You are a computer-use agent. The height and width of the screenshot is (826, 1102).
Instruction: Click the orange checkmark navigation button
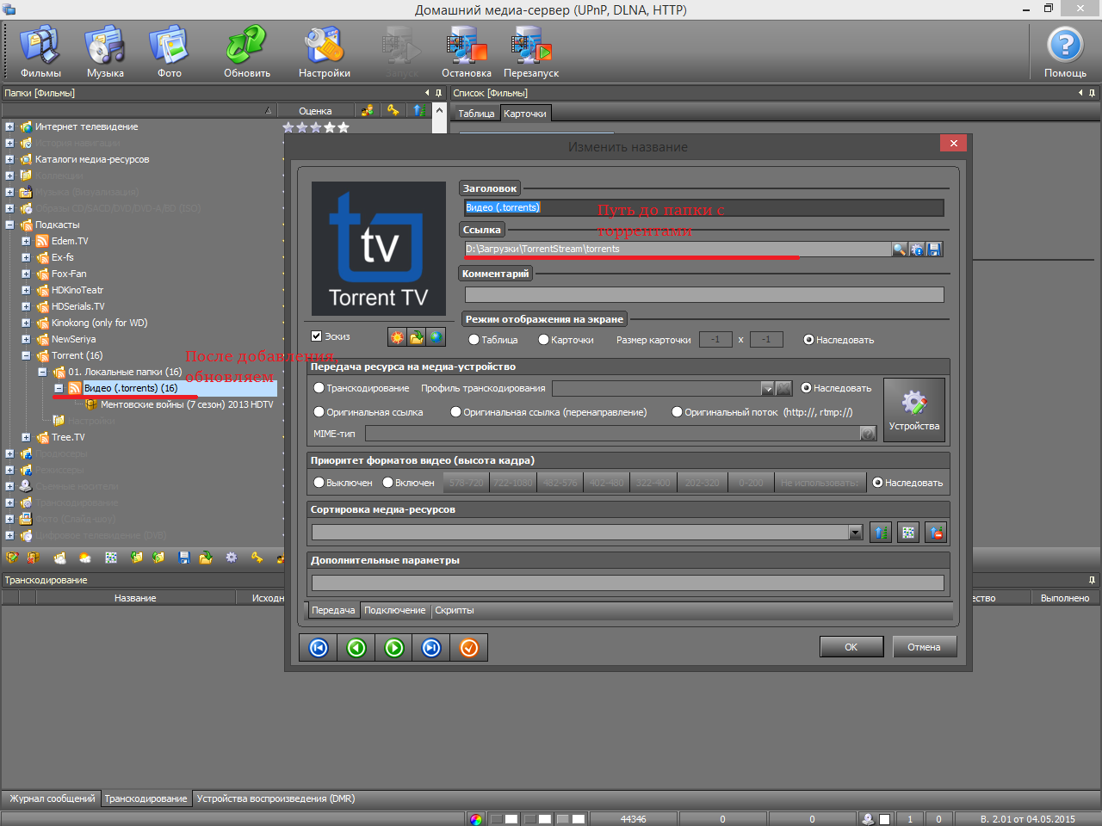(469, 648)
